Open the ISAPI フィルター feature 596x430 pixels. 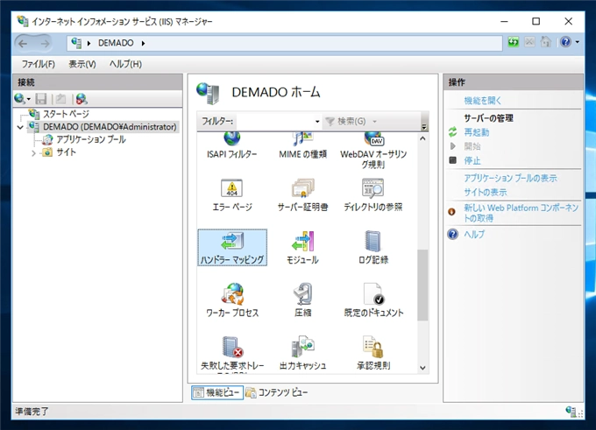pos(232,145)
